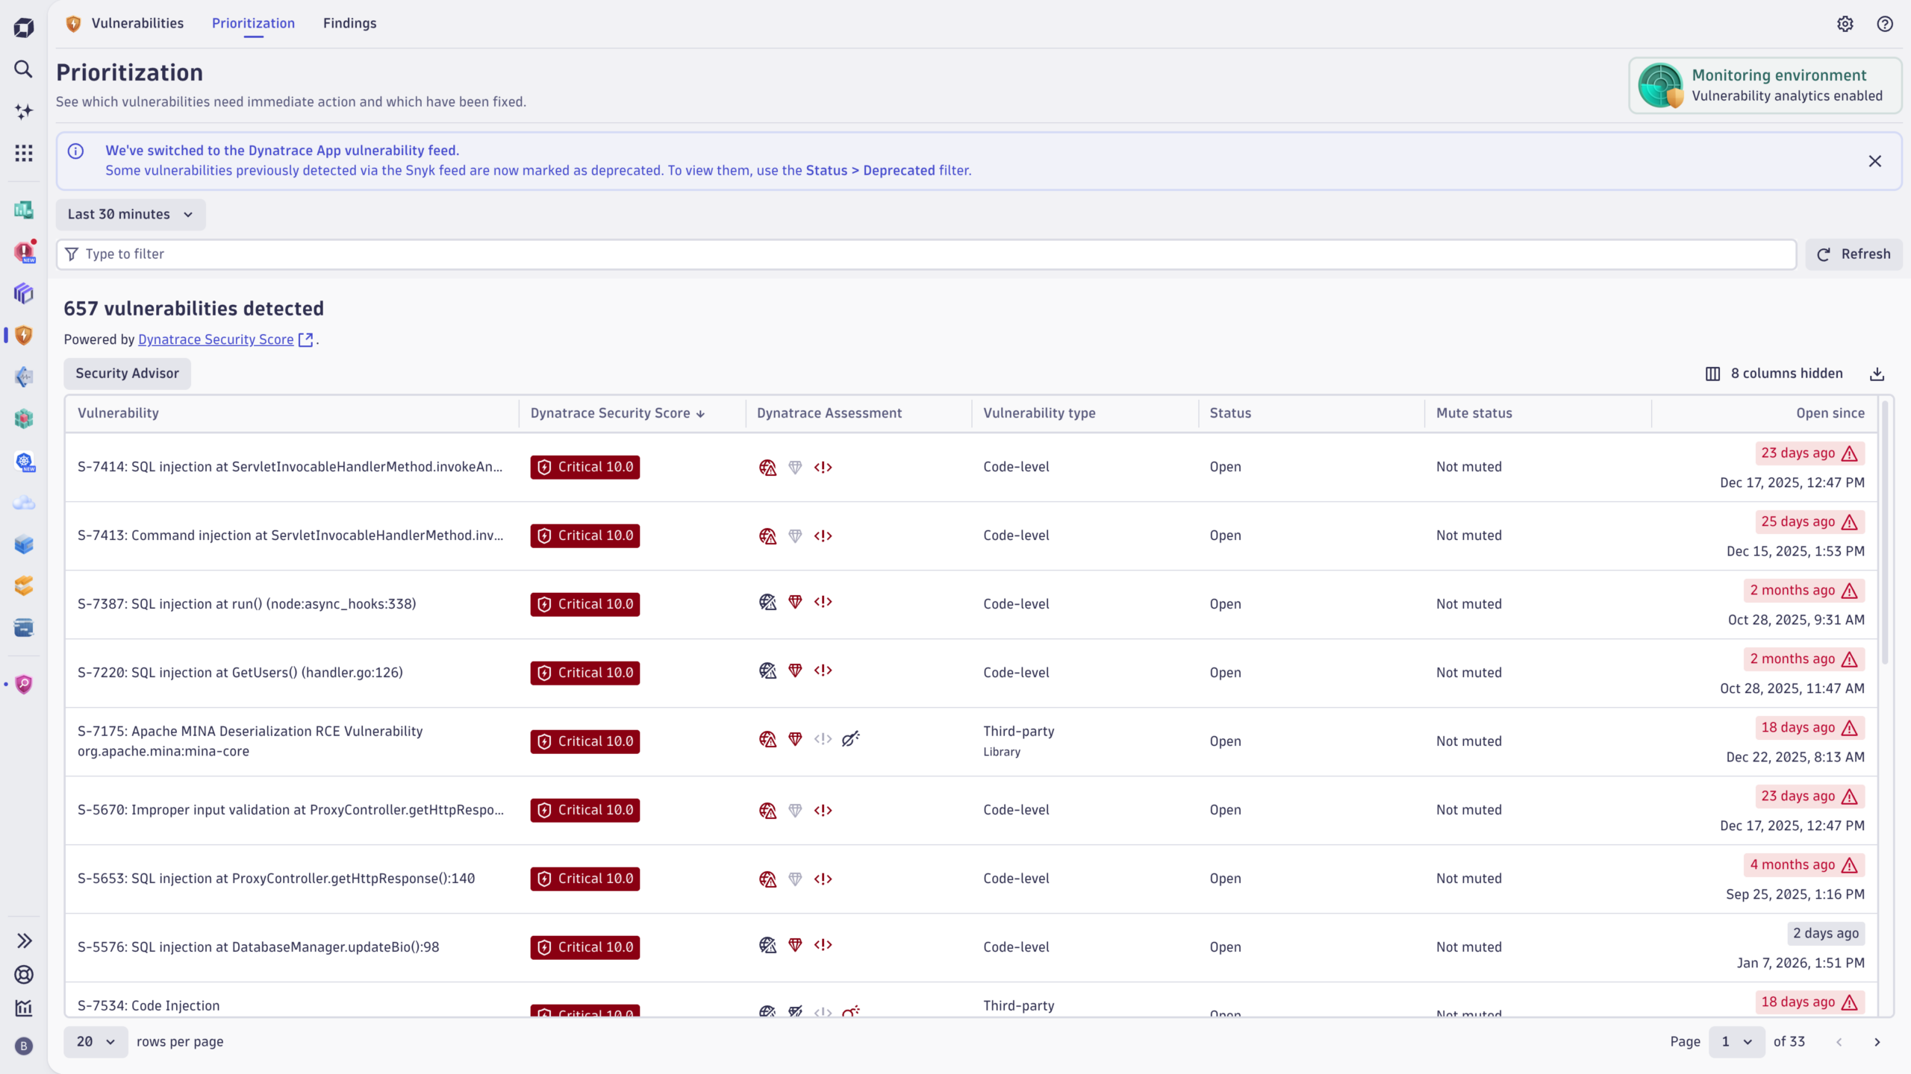Open the search panel from the sidebar

coord(23,69)
